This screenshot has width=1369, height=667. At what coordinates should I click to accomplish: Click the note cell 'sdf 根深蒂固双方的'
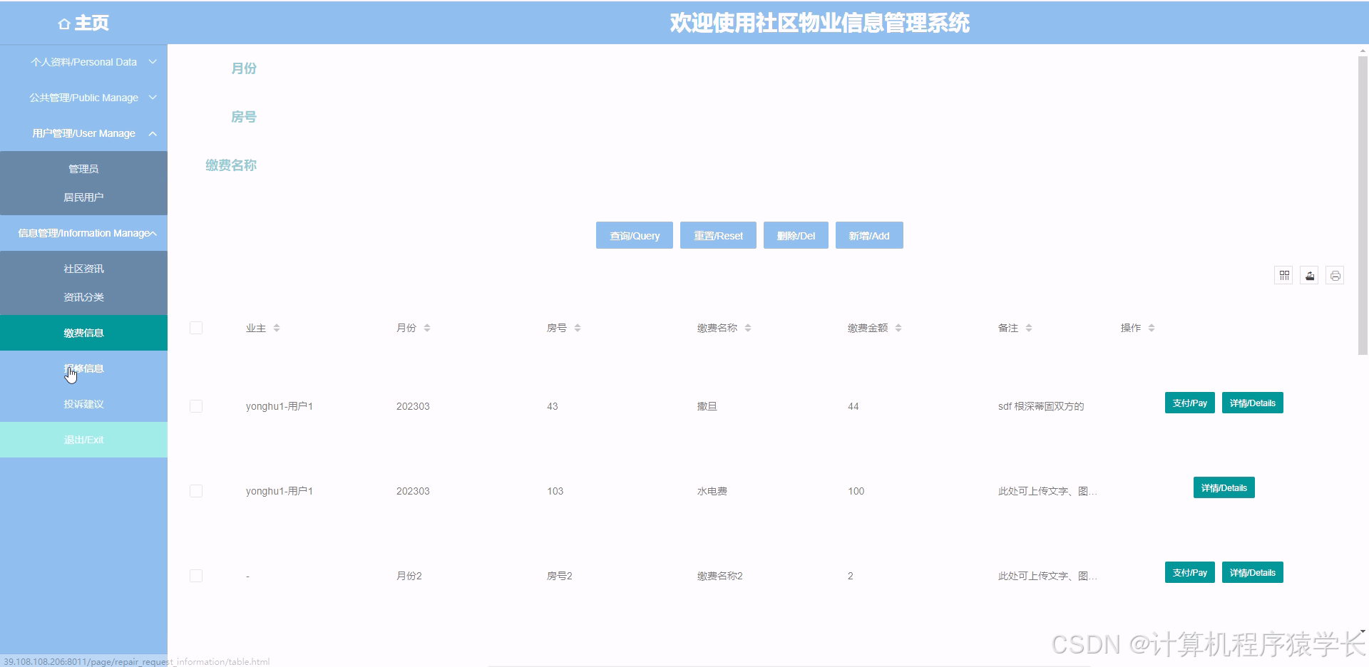1041,406
